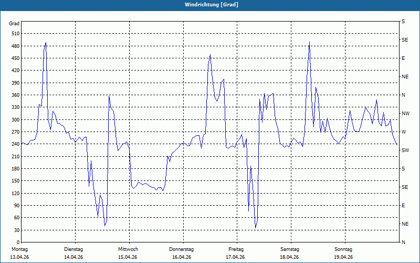
Task: Click the 19.04.26 date label
Action: pos(343,257)
